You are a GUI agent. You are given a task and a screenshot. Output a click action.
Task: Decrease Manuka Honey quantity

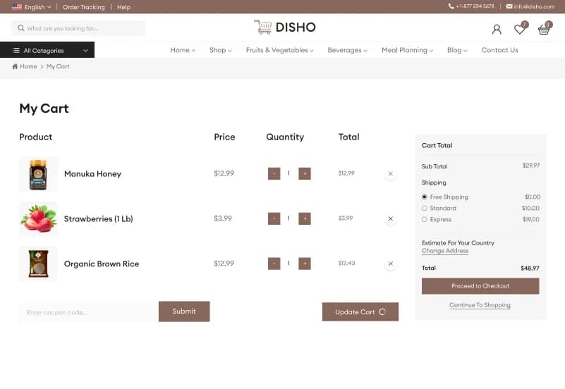point(274,173)
